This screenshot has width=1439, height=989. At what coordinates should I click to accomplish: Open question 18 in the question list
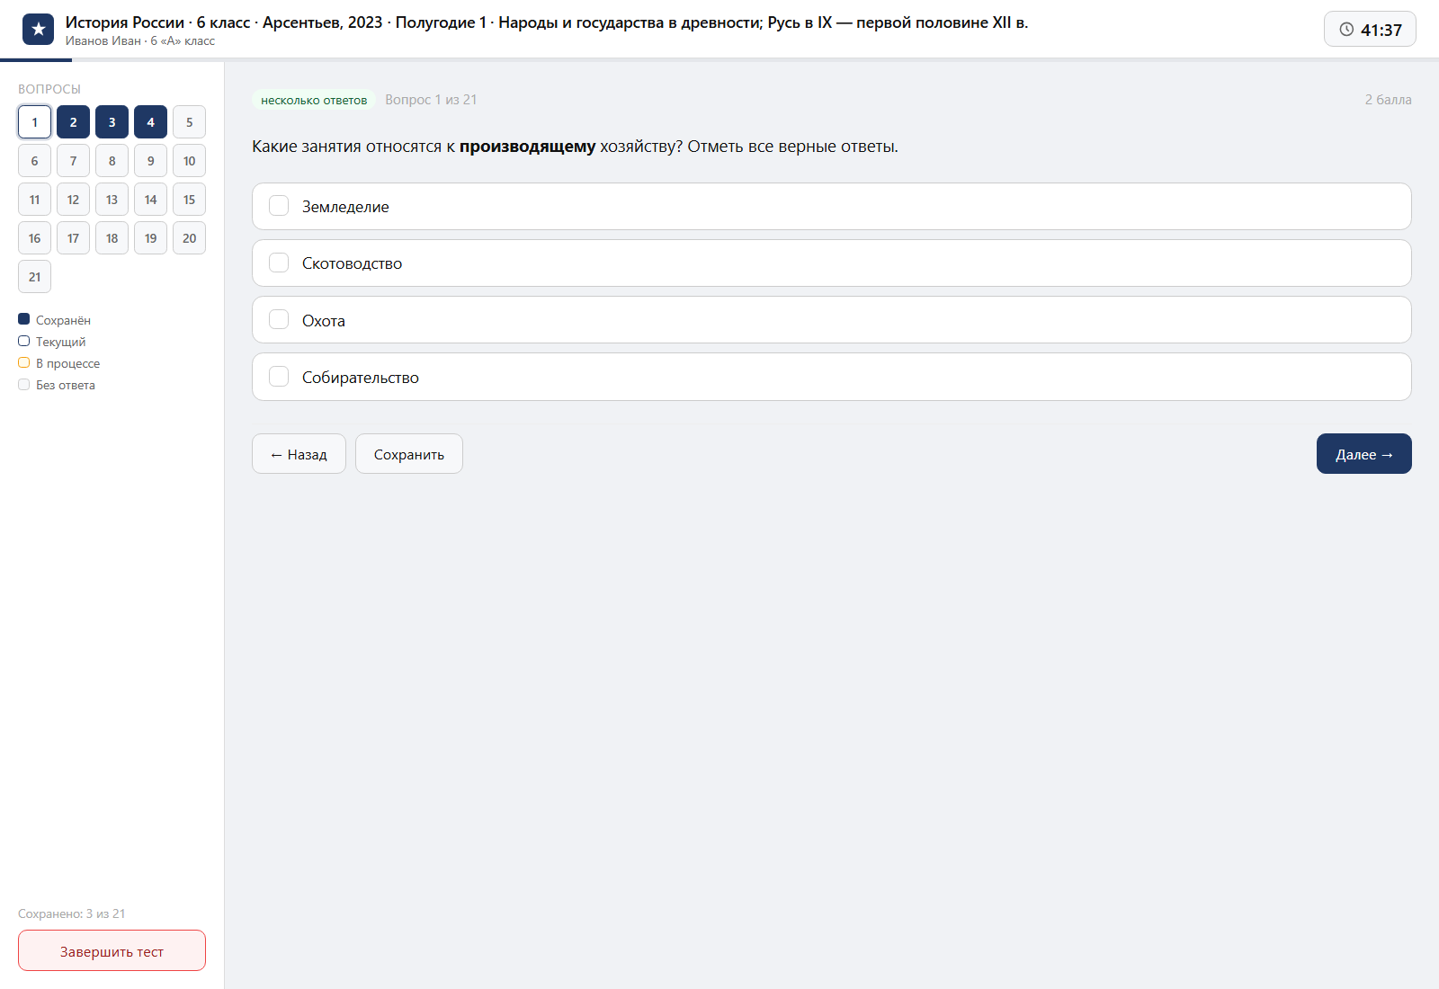click(112, 238)
